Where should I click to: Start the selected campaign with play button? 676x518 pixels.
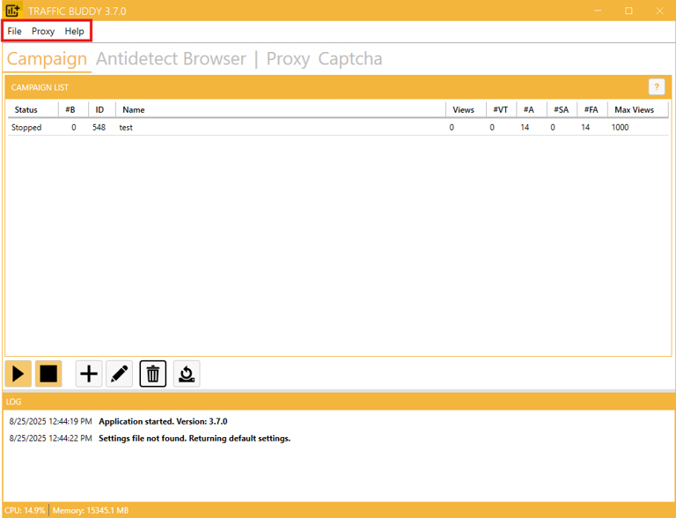click(x=18, y=374)
